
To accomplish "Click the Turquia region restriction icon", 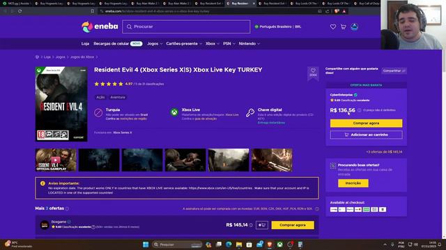I will tap(98, 112).
